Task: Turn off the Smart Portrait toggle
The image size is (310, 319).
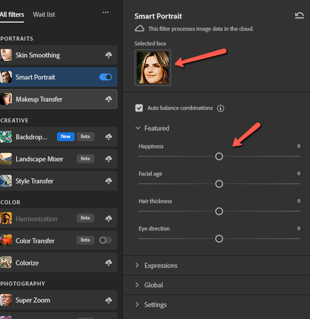Action: point(106,77)
